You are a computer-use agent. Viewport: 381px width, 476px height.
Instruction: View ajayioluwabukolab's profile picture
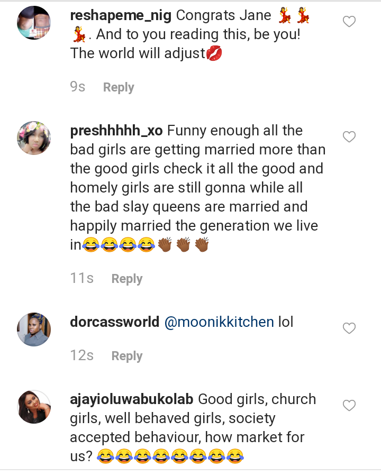tap(34, 407)
